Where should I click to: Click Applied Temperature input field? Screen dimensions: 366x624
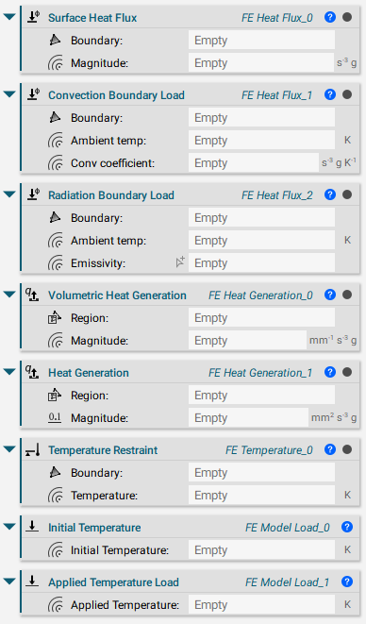(261, 605)
